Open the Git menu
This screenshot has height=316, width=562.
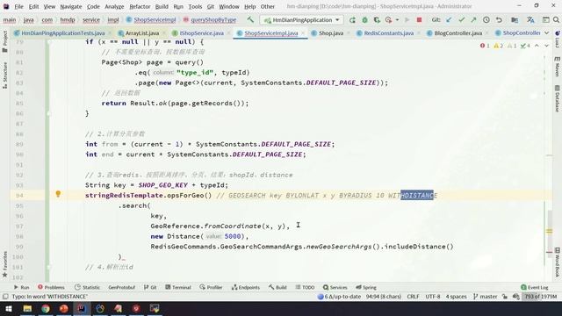click(x=211, y=6)
